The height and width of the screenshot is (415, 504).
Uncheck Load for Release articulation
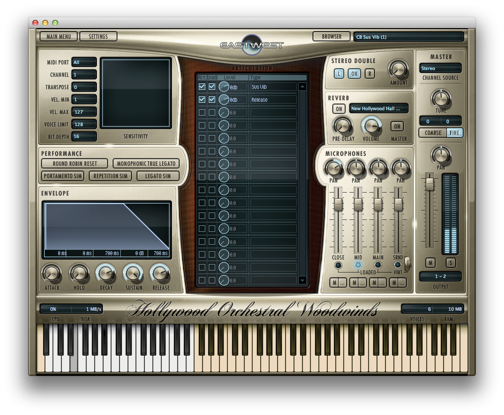point(212,99)
